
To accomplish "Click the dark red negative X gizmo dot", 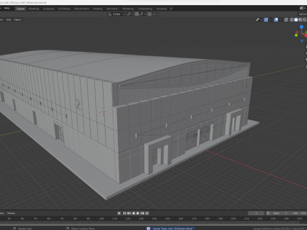I will coord(297,32).
